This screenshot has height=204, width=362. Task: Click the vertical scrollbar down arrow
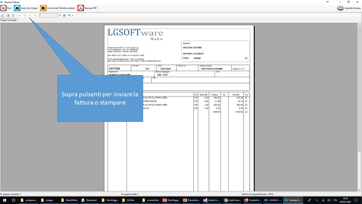pyautogui.click(x=359, y=190)
